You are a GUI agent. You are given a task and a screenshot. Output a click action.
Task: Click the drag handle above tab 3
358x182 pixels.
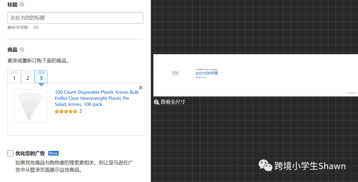41,72
